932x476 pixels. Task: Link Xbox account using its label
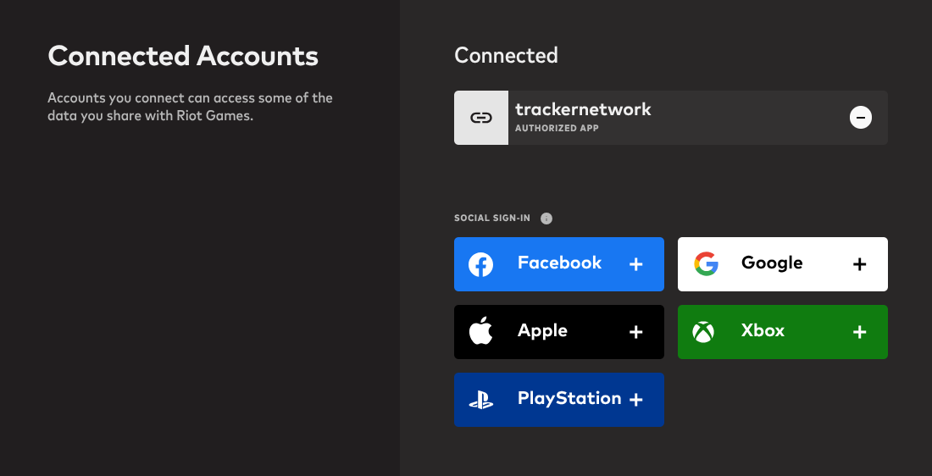tap(763, 331)
